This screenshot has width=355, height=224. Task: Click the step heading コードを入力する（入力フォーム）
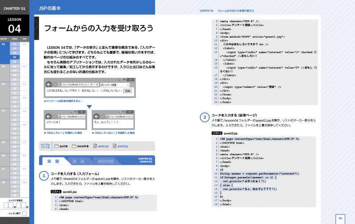tap(75, 174)
